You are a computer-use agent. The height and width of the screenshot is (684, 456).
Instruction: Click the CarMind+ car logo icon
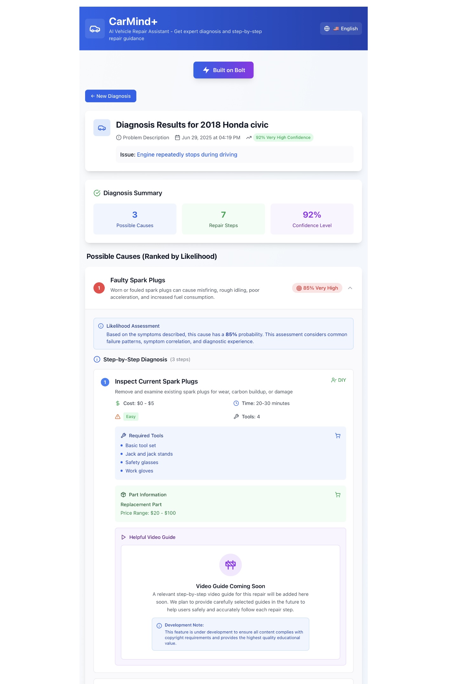tap(95, 29)
